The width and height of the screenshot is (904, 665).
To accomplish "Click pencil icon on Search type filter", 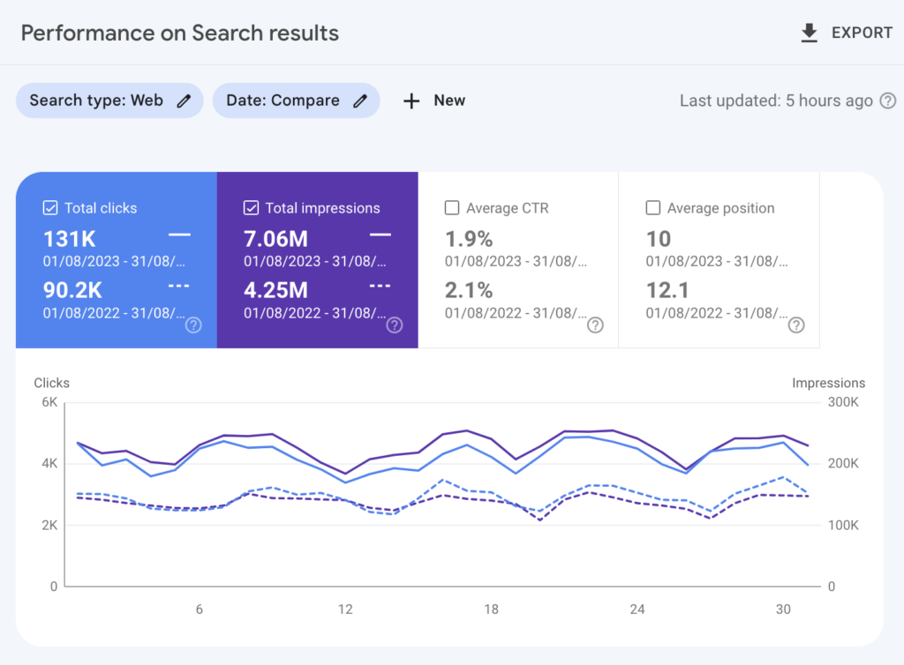I will point(184,101).
